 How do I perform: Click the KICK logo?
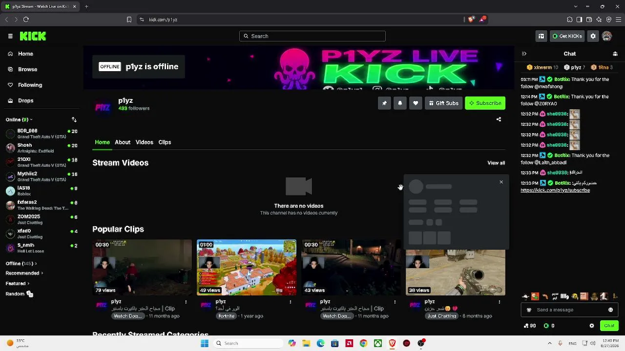[33, 36]
